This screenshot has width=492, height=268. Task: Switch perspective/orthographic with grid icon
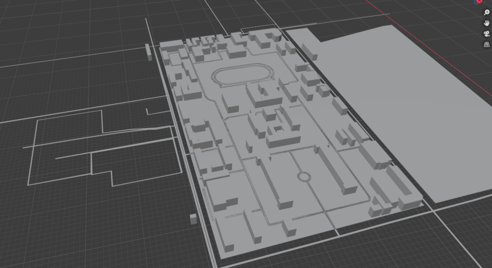pyautogui.click(x=487, y=45)
